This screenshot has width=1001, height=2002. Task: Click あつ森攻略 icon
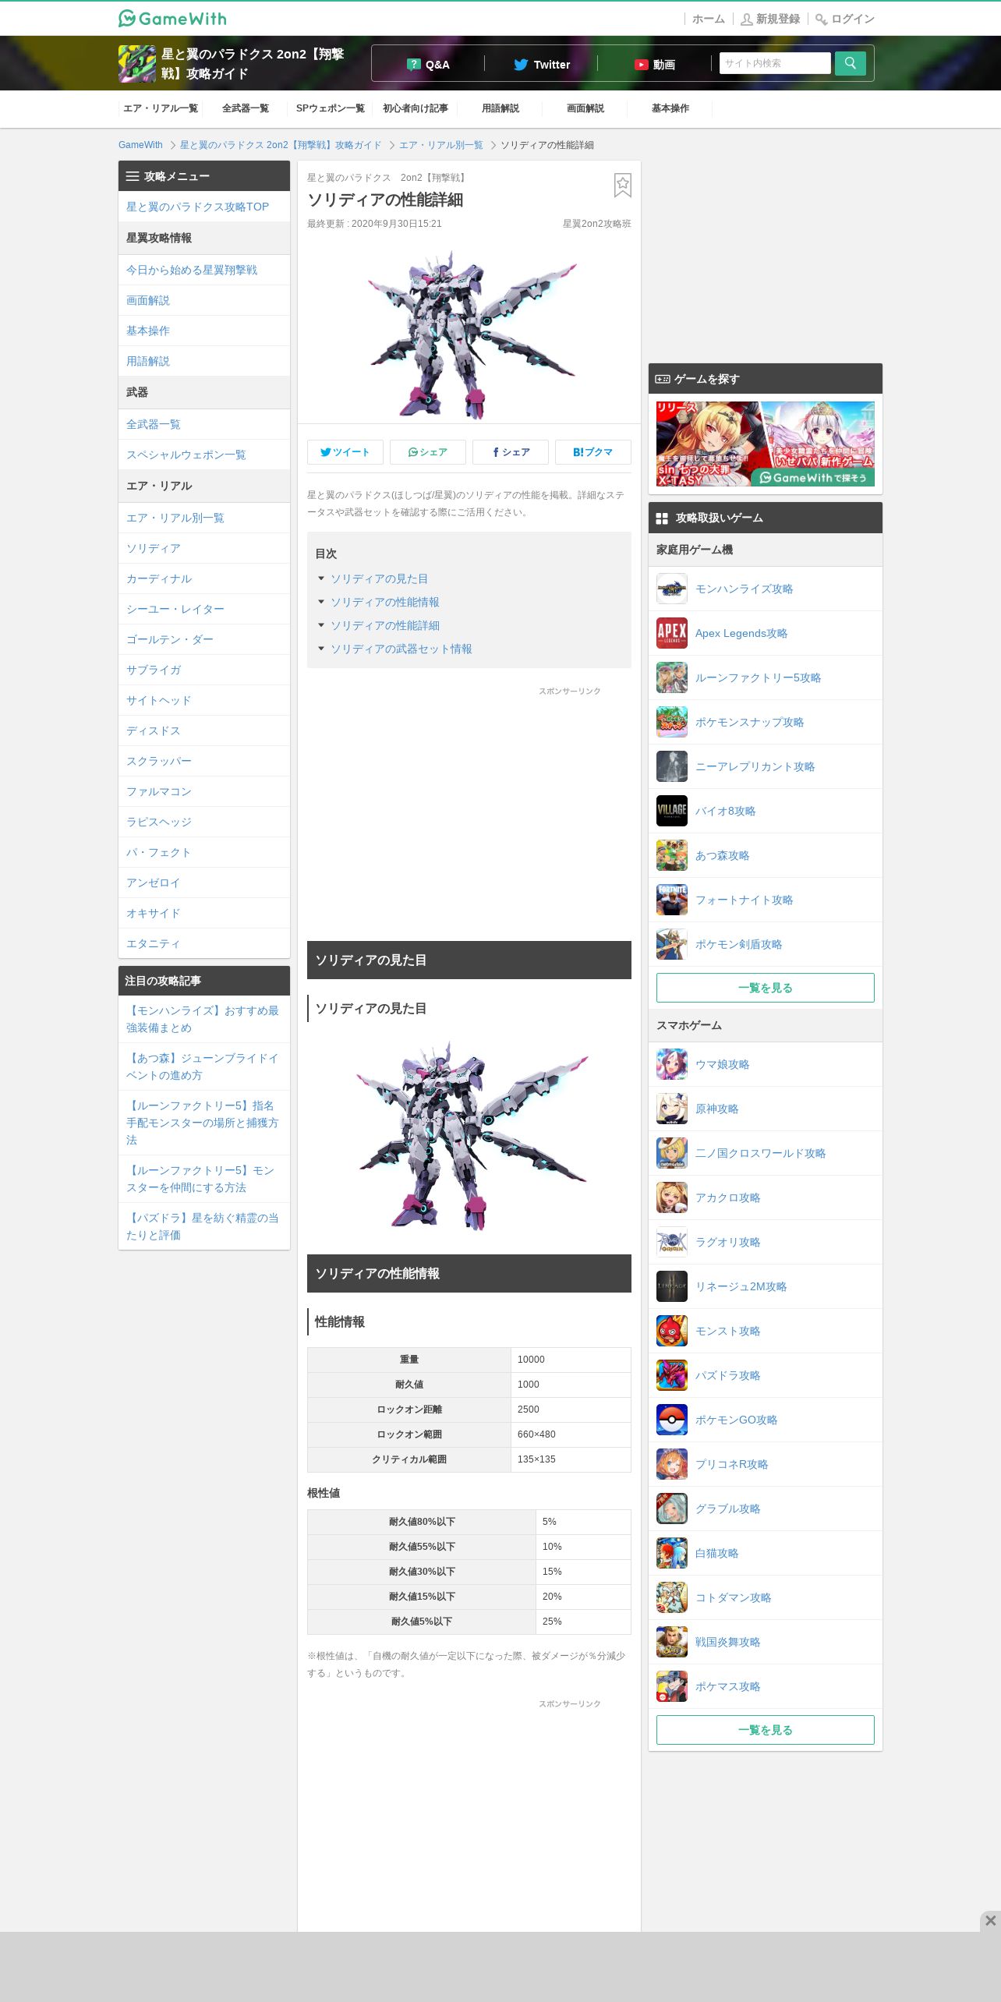coord(671,855)
